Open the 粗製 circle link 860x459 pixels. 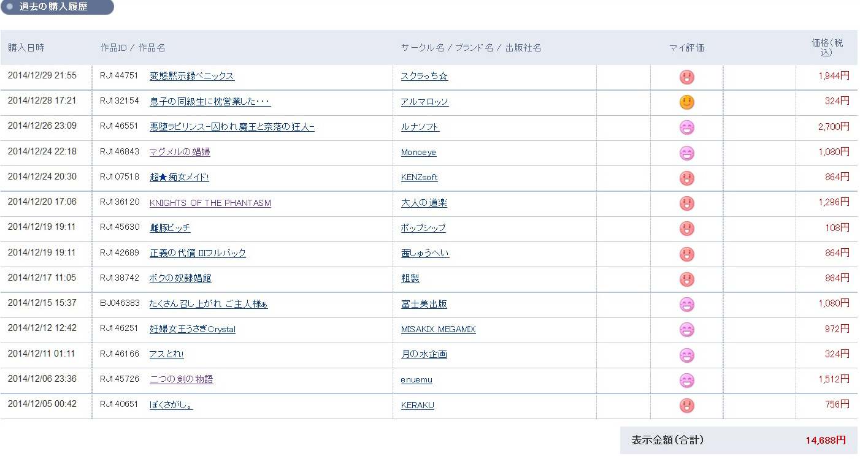(410, 278)
